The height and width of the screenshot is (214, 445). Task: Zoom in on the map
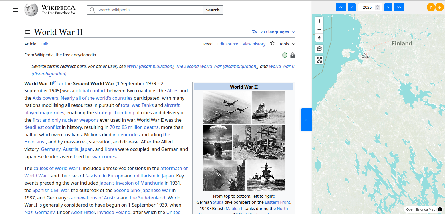pyautogui.click(x=319, y=21)
